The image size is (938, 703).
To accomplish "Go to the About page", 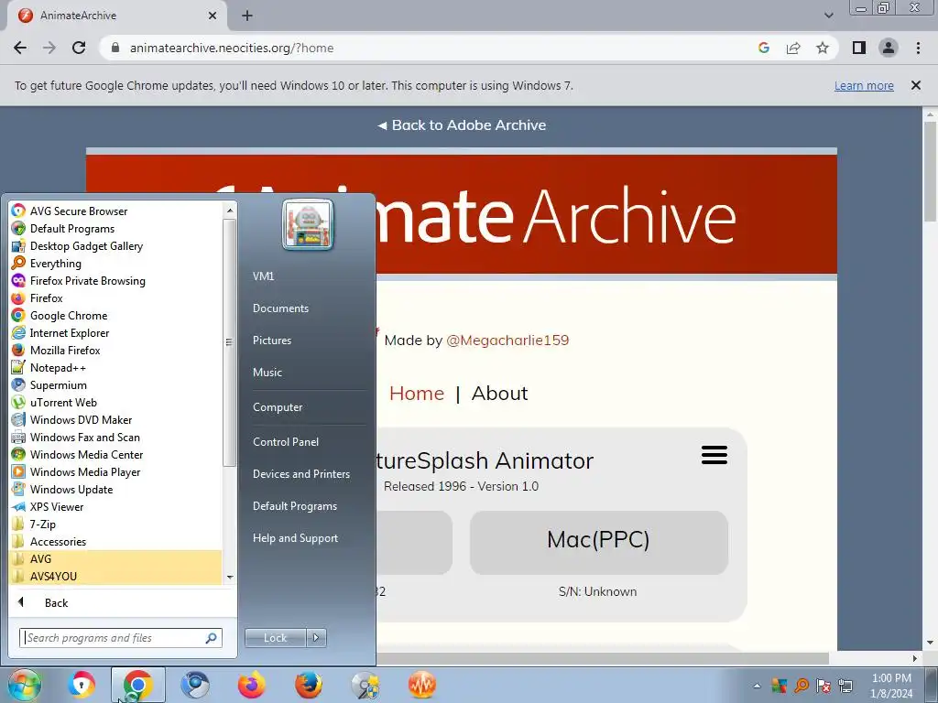I will [499, 394].
